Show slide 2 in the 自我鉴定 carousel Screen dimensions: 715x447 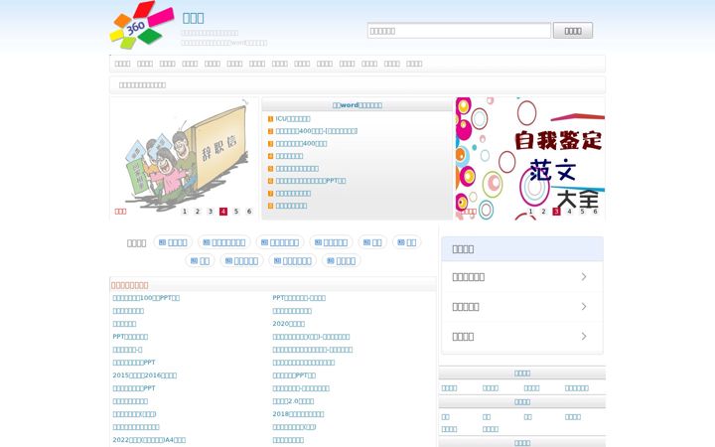click(x=543, y=212)
